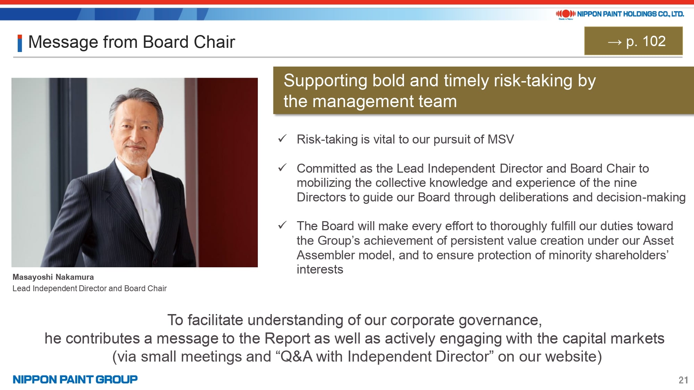Select the Masayoshi Nakamura portrait photo
The image size is (694, 390).
pyautogui.click(x=135, y=172)
